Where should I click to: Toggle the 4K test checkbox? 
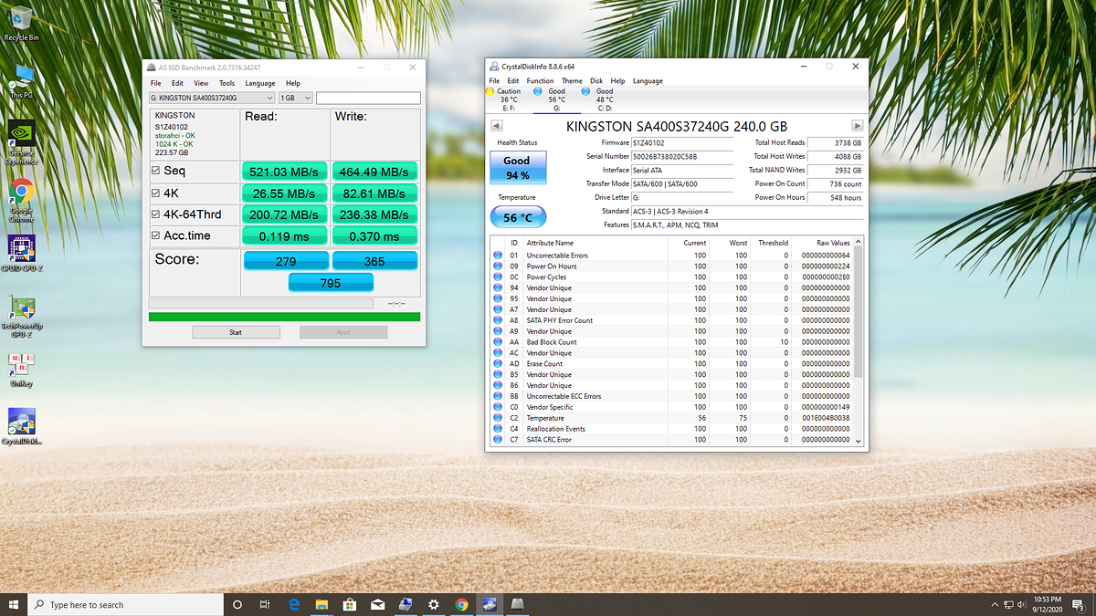(156, 193)
